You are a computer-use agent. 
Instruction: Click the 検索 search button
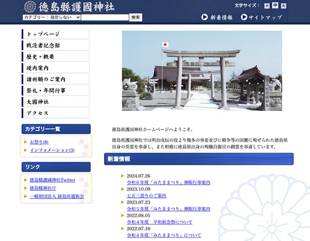click(135, 17)
